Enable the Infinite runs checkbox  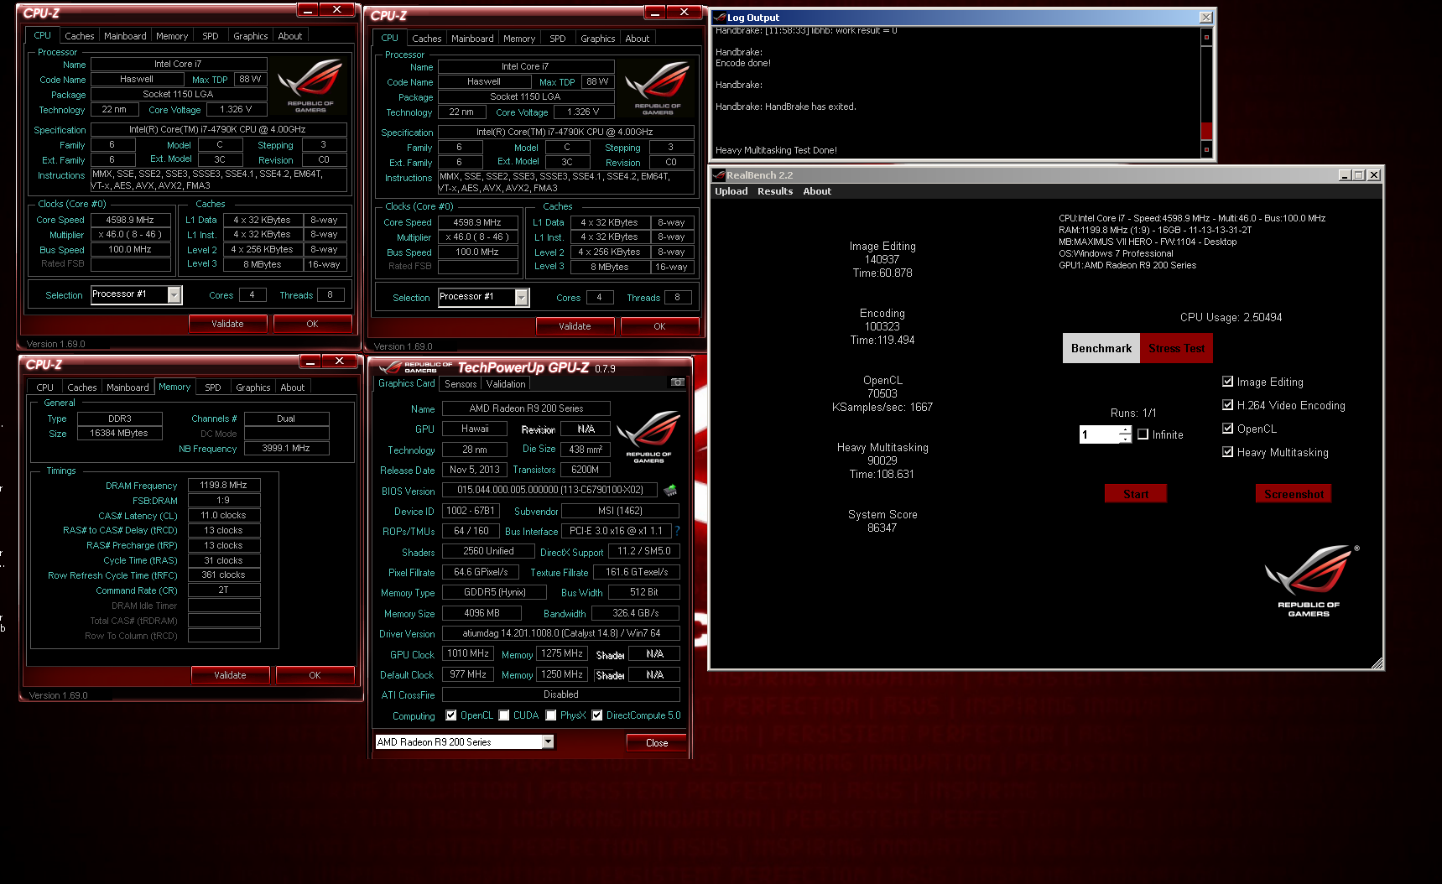1143,434
